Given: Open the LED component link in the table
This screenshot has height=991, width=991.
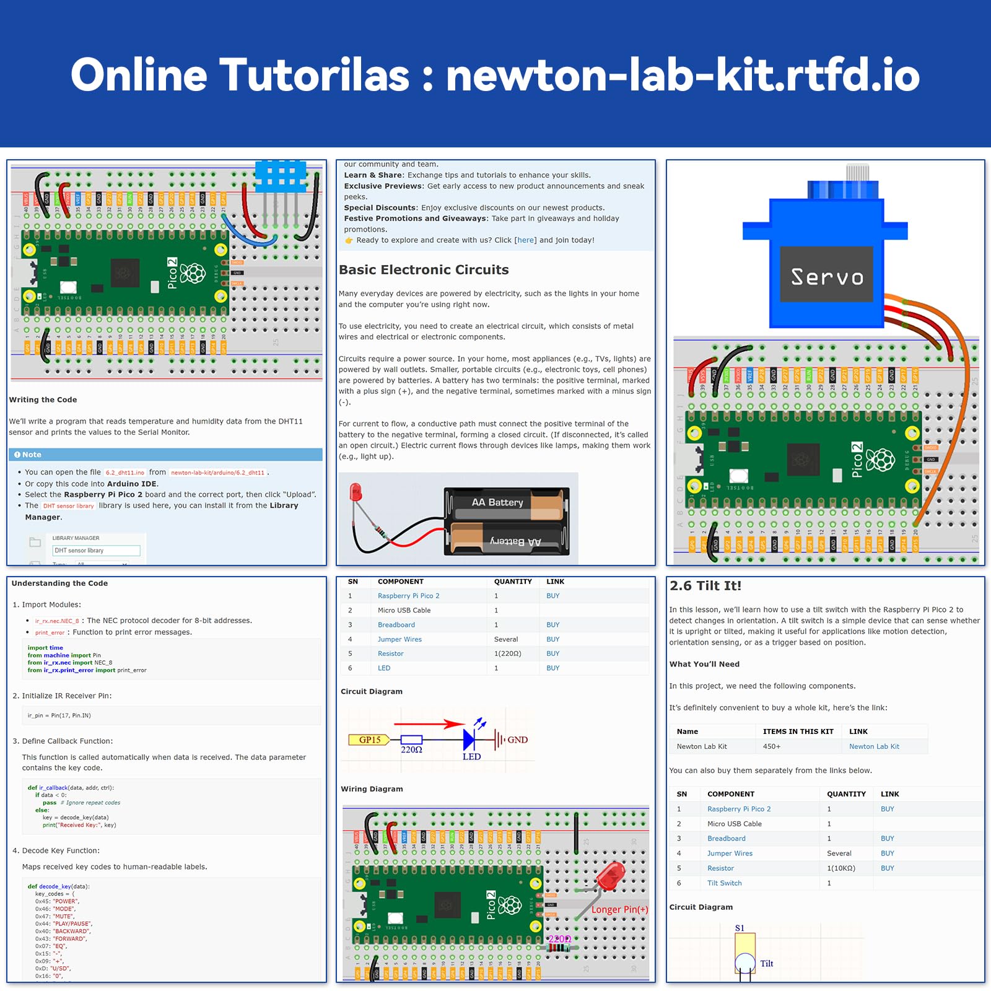Looking at the screenshot, I should [384, 668].
